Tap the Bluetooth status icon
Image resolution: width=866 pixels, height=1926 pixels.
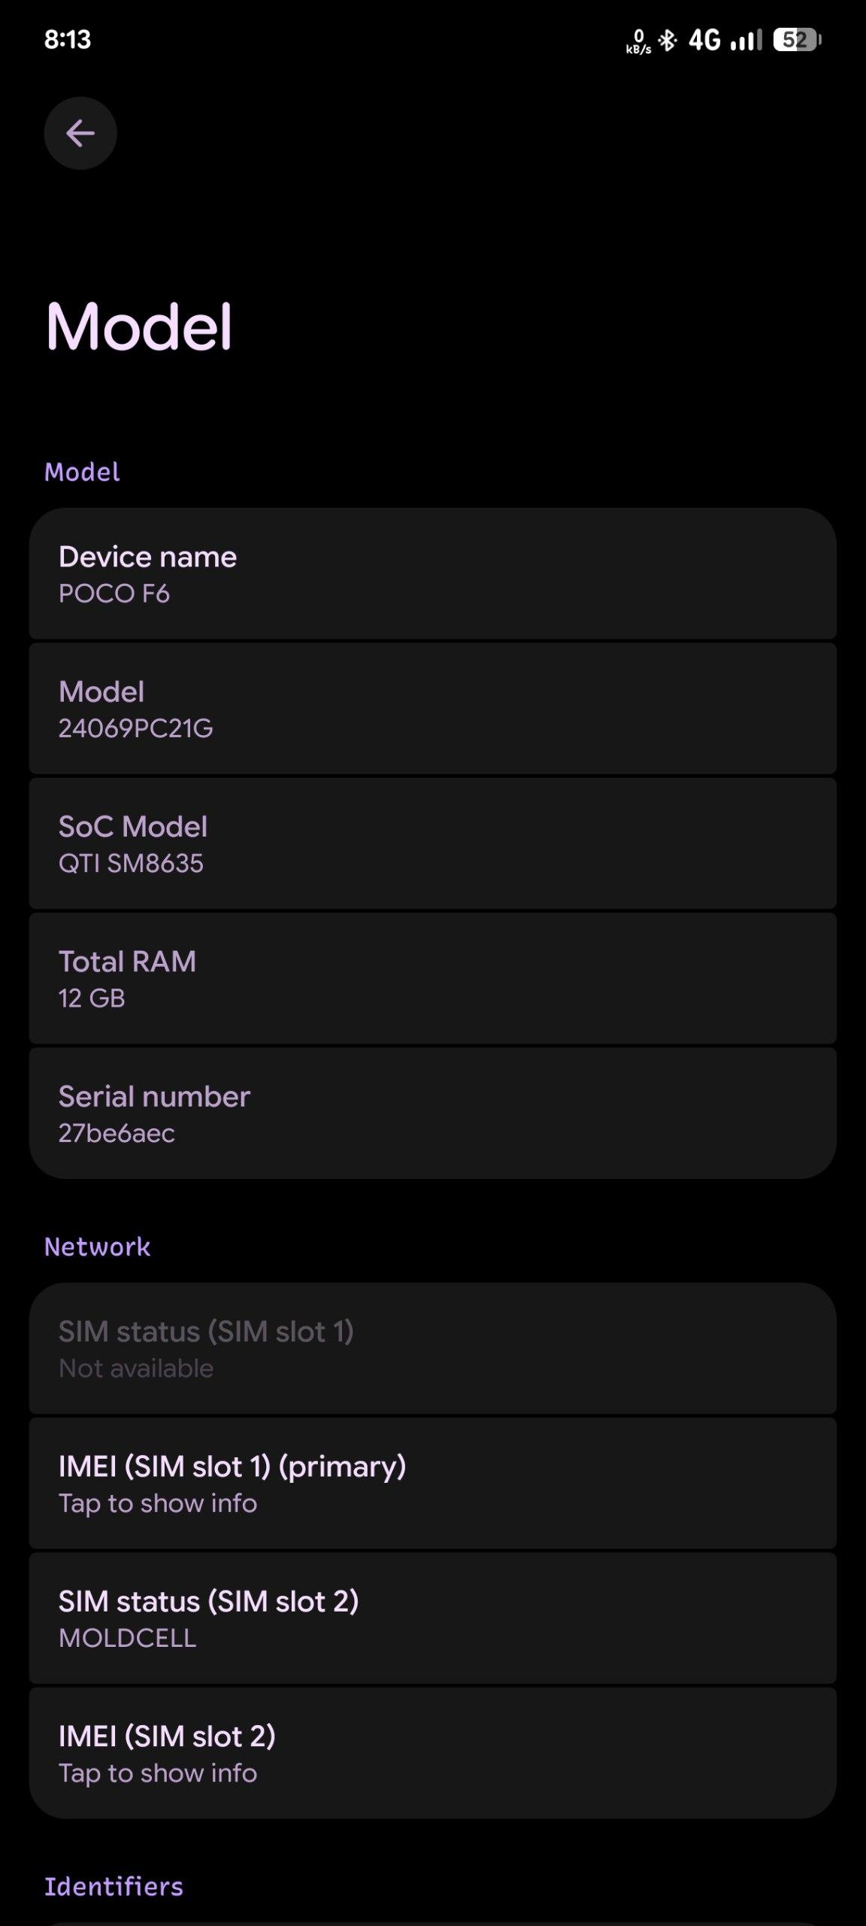pos(667,40)
